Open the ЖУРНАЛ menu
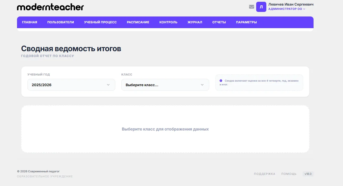The image size is (343, 186). click(x=195, y=22)
